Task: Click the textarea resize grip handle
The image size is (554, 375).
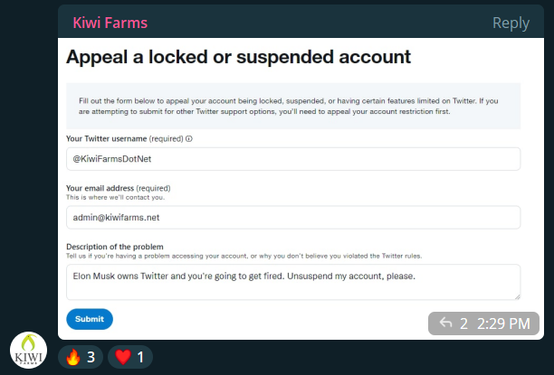Action: (517, 296)
